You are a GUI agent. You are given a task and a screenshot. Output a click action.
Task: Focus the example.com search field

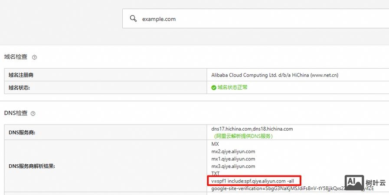[x=255, y=19]
